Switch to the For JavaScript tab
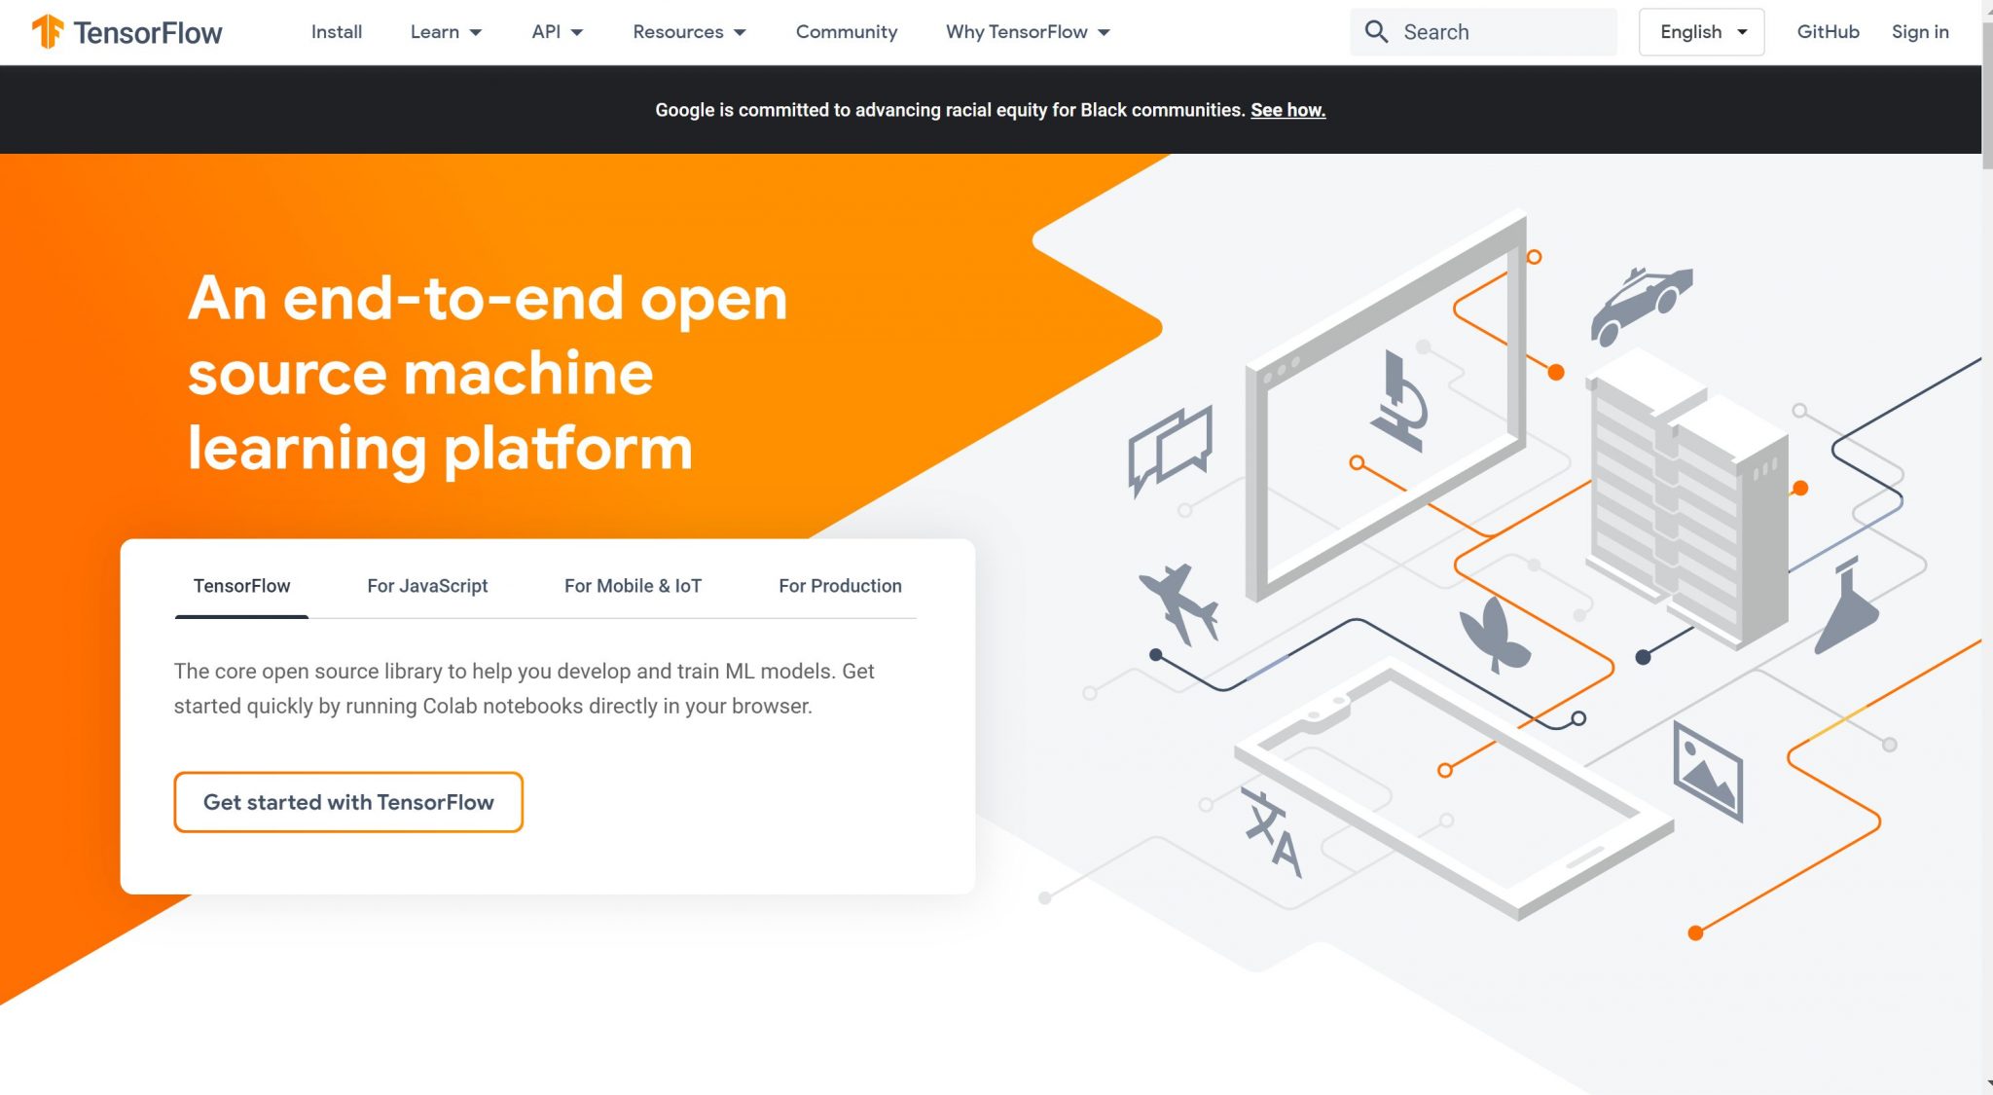 tap(427, 586)
